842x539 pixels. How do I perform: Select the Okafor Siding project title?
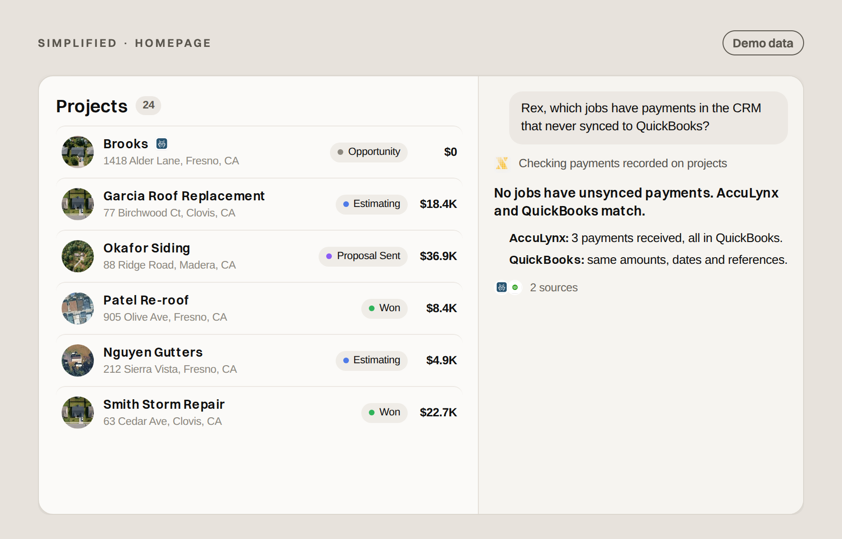pyautogui.click(x=146, y=248)
